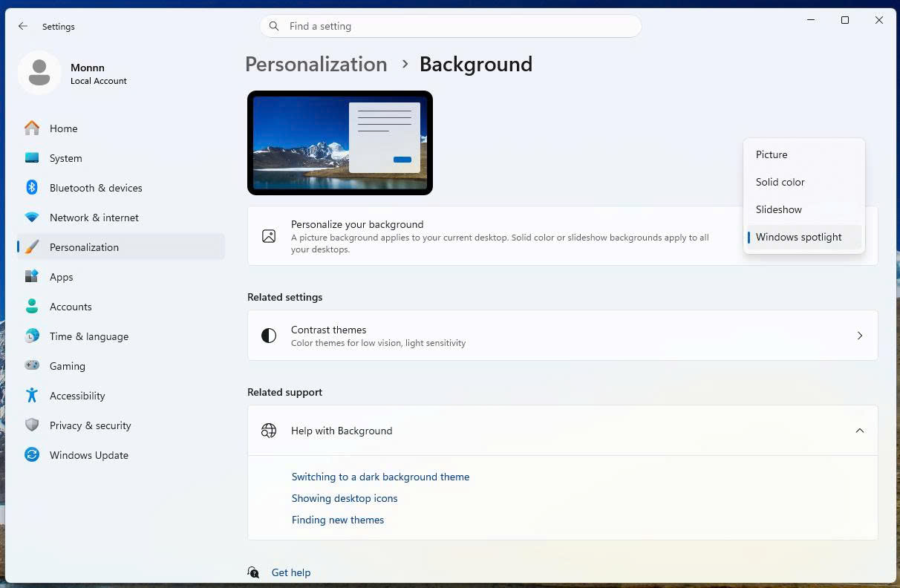
Task: Open Finding new themes link
Action: point(338,520)
